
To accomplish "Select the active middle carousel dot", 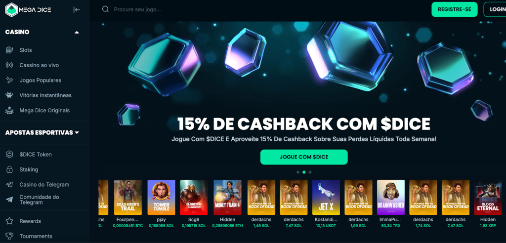I will click(304, 172).
